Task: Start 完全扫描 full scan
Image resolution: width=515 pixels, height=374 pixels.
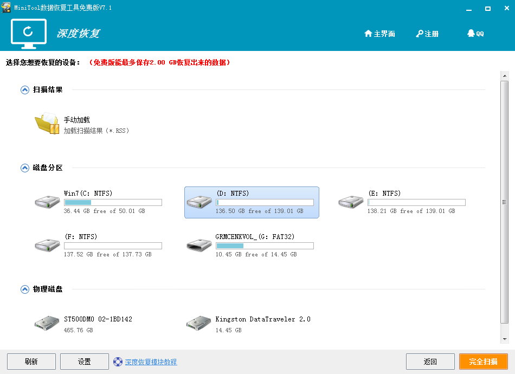Action: 484,362
